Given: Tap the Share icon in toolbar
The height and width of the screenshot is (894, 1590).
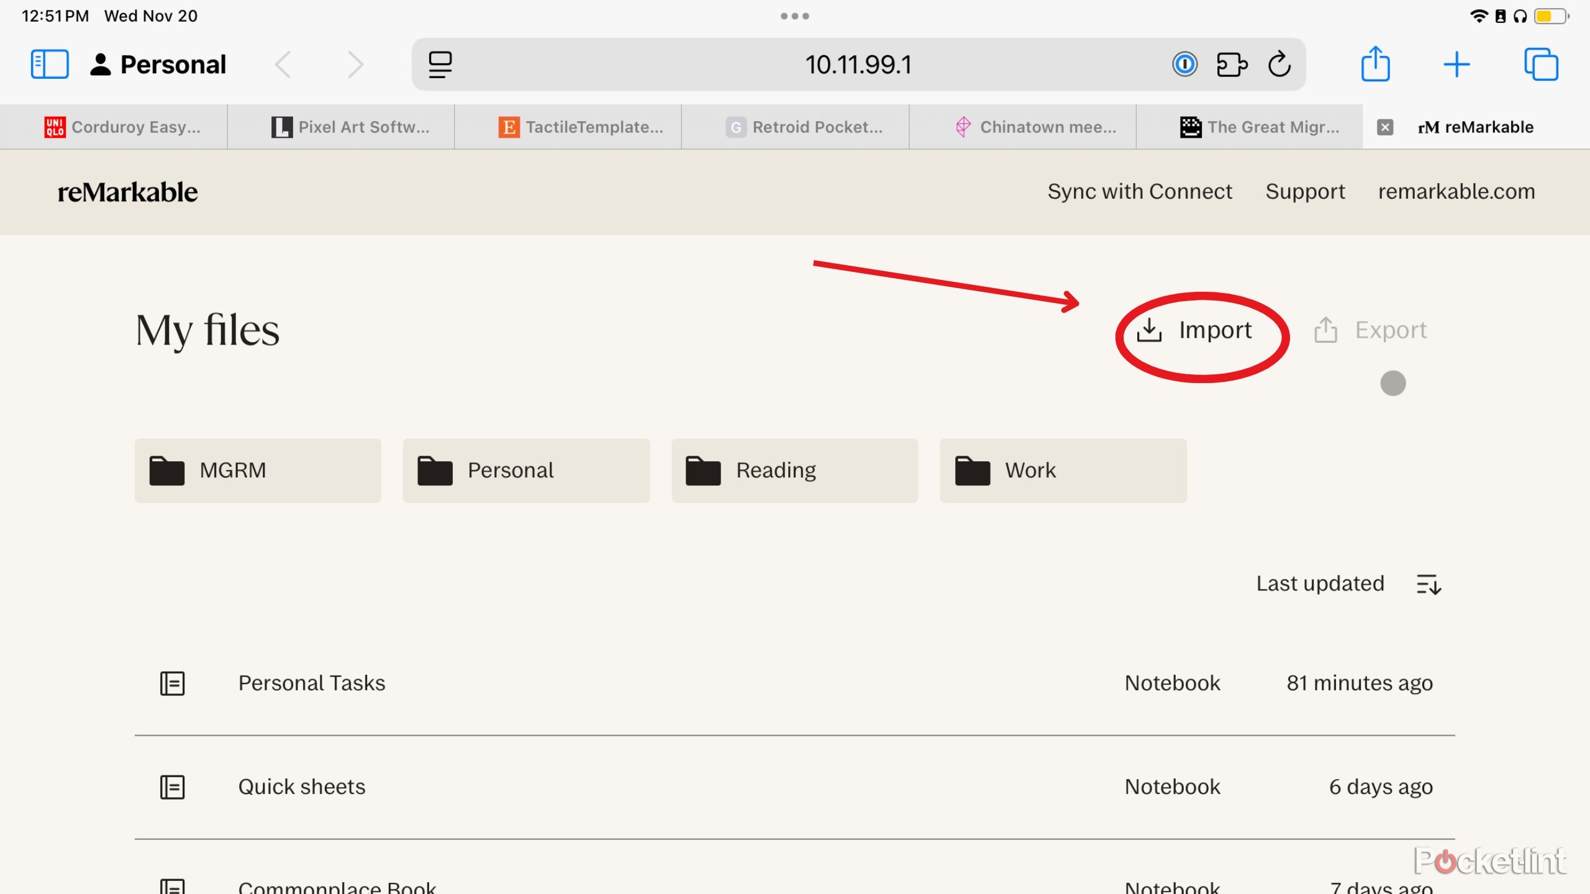Looking at the screenshot, I should (x=1375, y=65).
